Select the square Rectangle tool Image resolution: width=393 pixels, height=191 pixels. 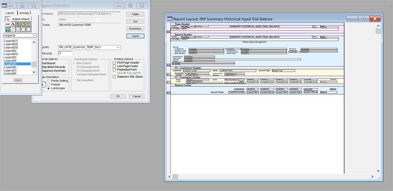(x=28, y=29)
